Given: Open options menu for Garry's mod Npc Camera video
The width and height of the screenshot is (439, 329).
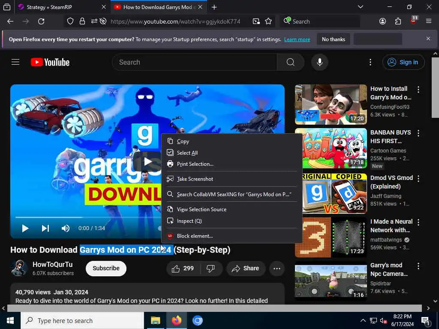Looking at the screenshot, I should (418, 266).
